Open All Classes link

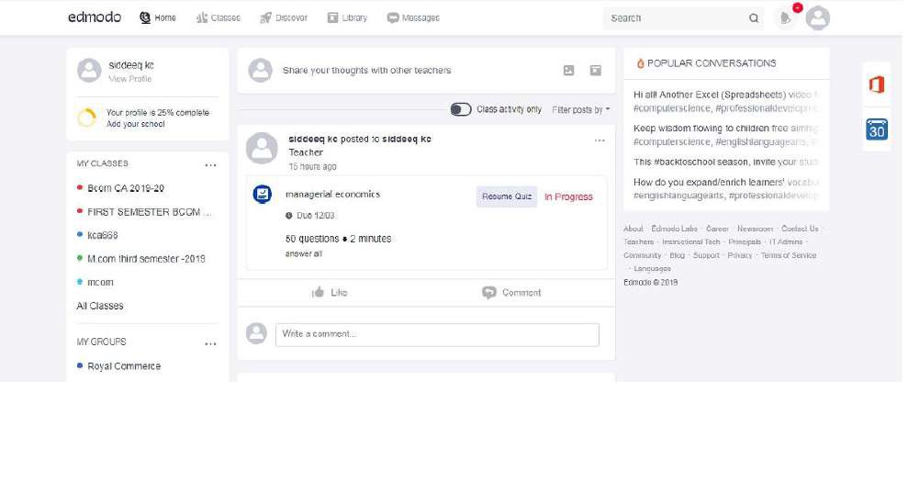click(x=99, y=306)
